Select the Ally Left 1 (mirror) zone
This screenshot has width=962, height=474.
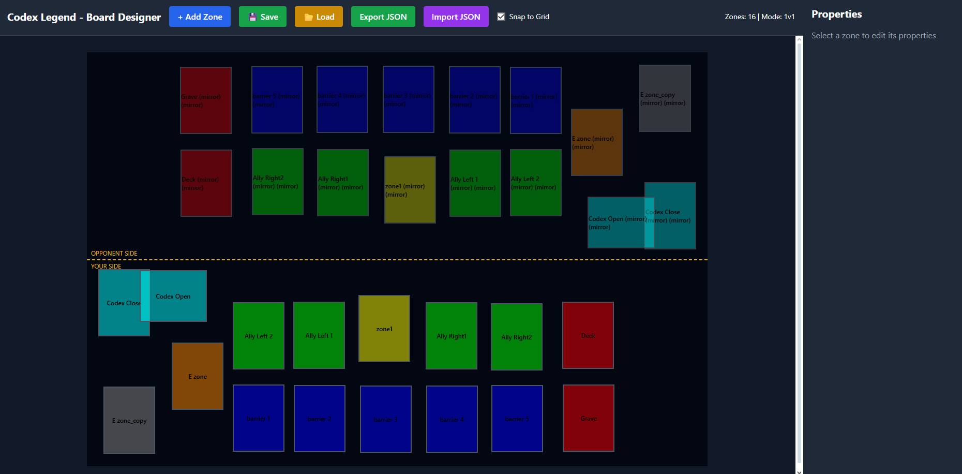(475, 183)
